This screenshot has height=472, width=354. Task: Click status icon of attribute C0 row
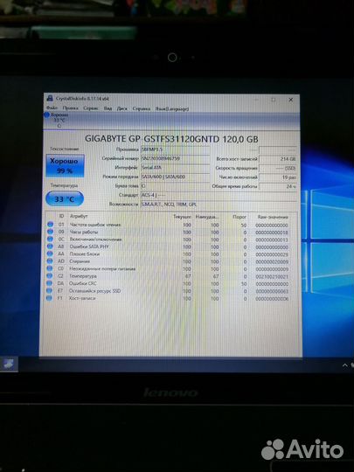(x=50, y=268)
